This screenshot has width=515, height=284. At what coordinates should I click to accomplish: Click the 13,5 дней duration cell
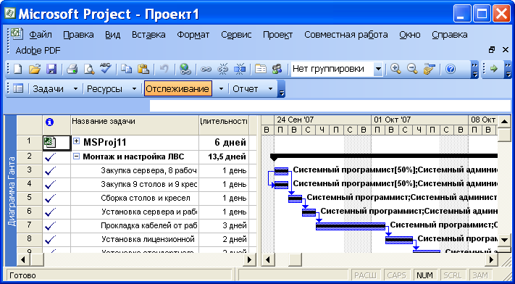[224, 156]
